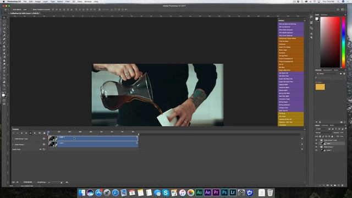Open the File menu
The width and height of the screenshot is (352, 198).
pos(25,2)
